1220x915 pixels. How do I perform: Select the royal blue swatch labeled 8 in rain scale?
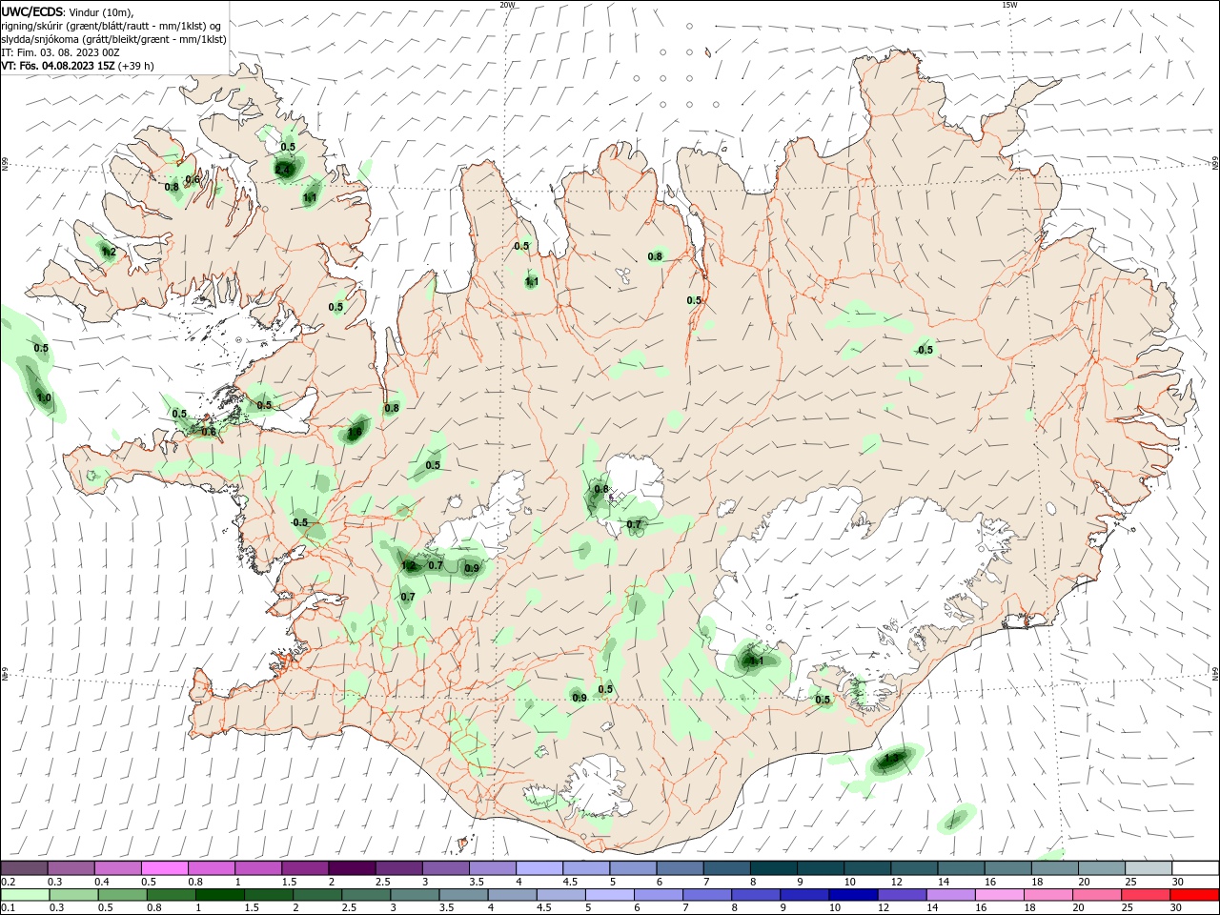756,895
